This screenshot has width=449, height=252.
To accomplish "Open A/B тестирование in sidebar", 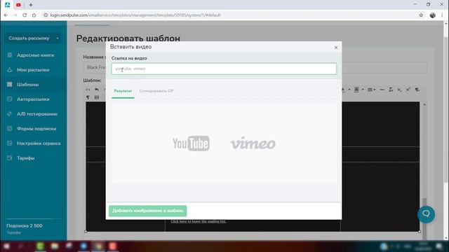I will click(37, 114).
